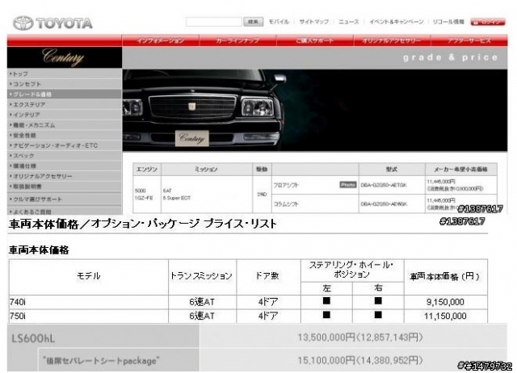Screen dimensions: 517x373
Task: Select the インフォメーション nav tab
Action: pos(161,40)
